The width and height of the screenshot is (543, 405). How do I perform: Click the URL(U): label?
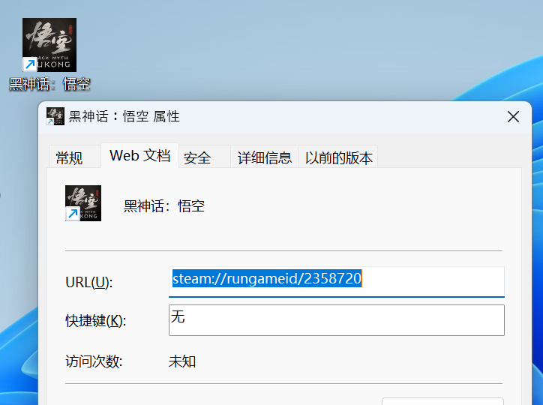89,283
